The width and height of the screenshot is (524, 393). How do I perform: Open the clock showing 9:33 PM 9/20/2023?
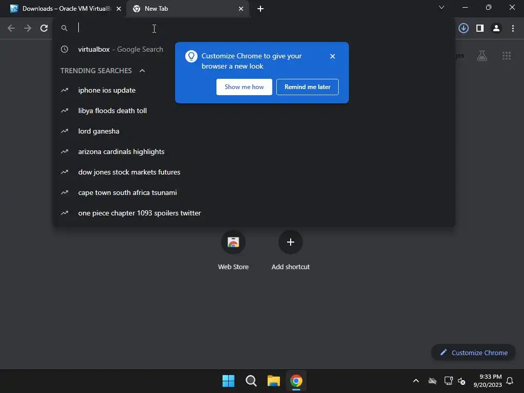488,381
